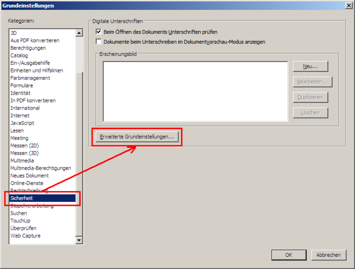Open the JavaScript category

pos(22,123)
